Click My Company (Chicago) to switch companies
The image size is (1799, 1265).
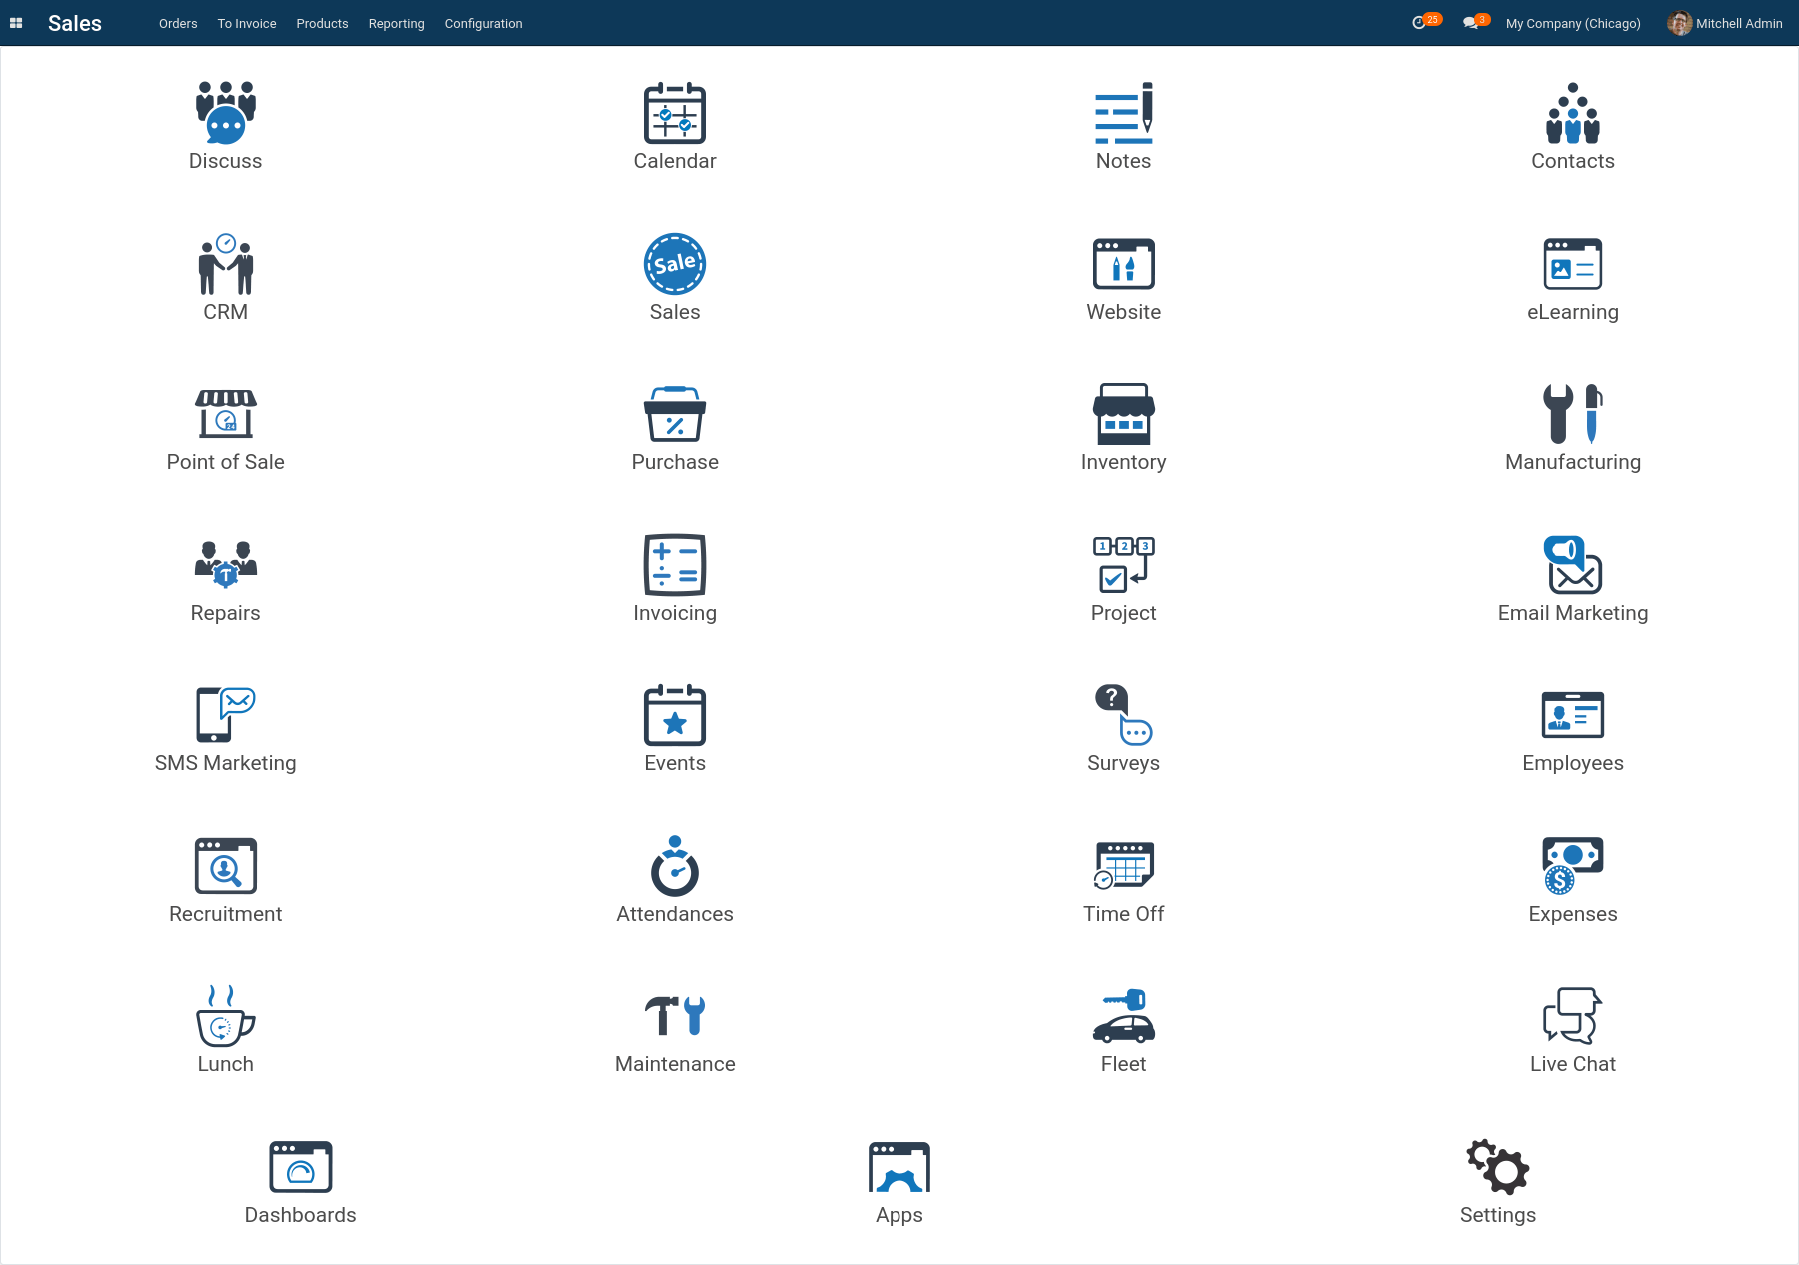[x=1572, y=23]
